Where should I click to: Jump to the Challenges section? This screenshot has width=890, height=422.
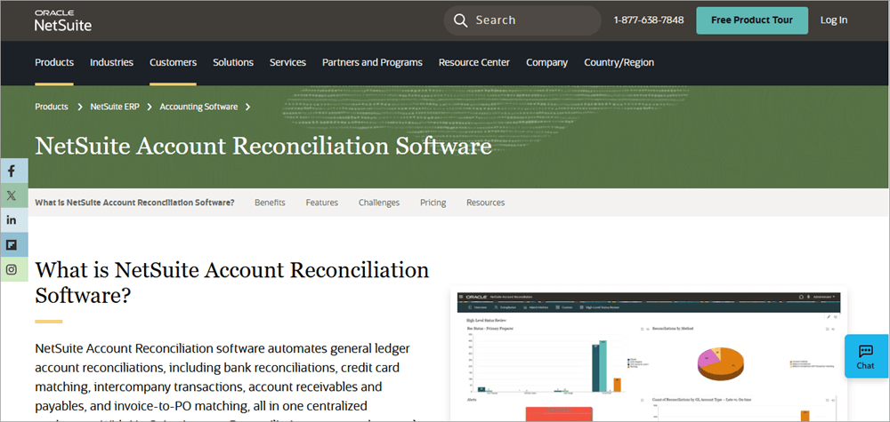(x=379, y=203)
